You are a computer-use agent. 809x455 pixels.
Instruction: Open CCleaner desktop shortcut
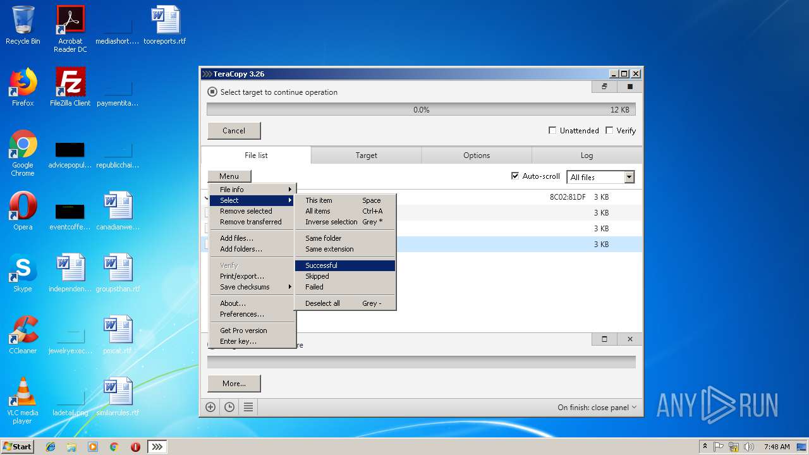pos(23,335)
